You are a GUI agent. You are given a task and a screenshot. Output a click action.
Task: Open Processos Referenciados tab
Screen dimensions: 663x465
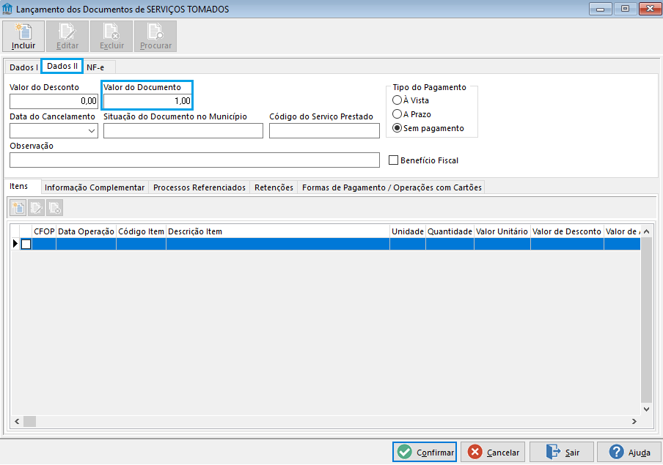[x=199, y=187]
